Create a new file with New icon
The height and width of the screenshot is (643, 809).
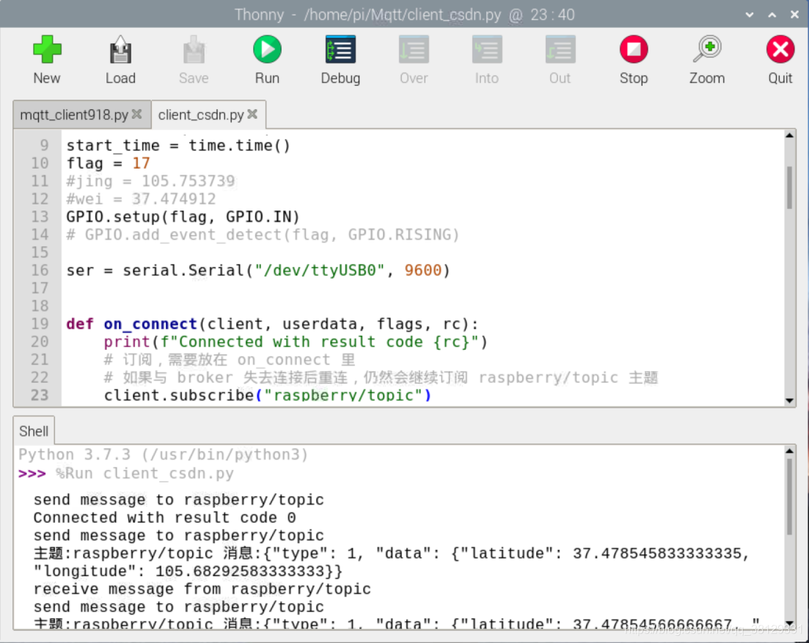47,50
